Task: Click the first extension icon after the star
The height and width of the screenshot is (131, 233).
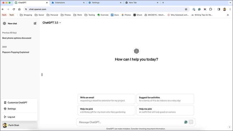Action: (x=194, y=9)
